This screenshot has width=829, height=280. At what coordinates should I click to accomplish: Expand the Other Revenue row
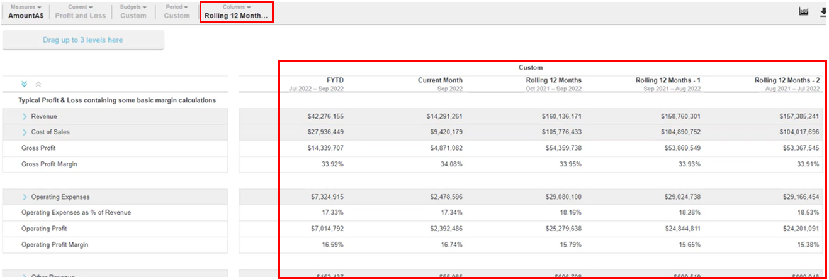[25, 277]
